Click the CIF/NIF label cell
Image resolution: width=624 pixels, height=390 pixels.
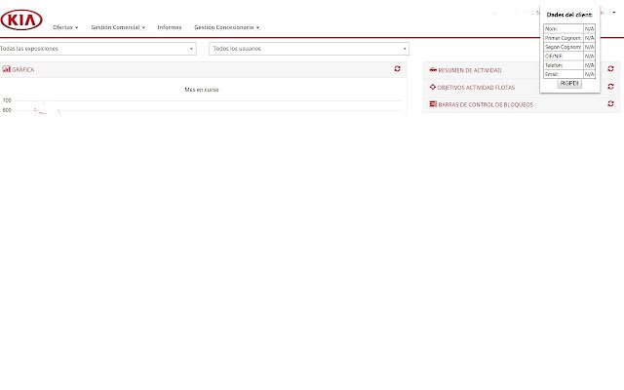pos(564,57)
